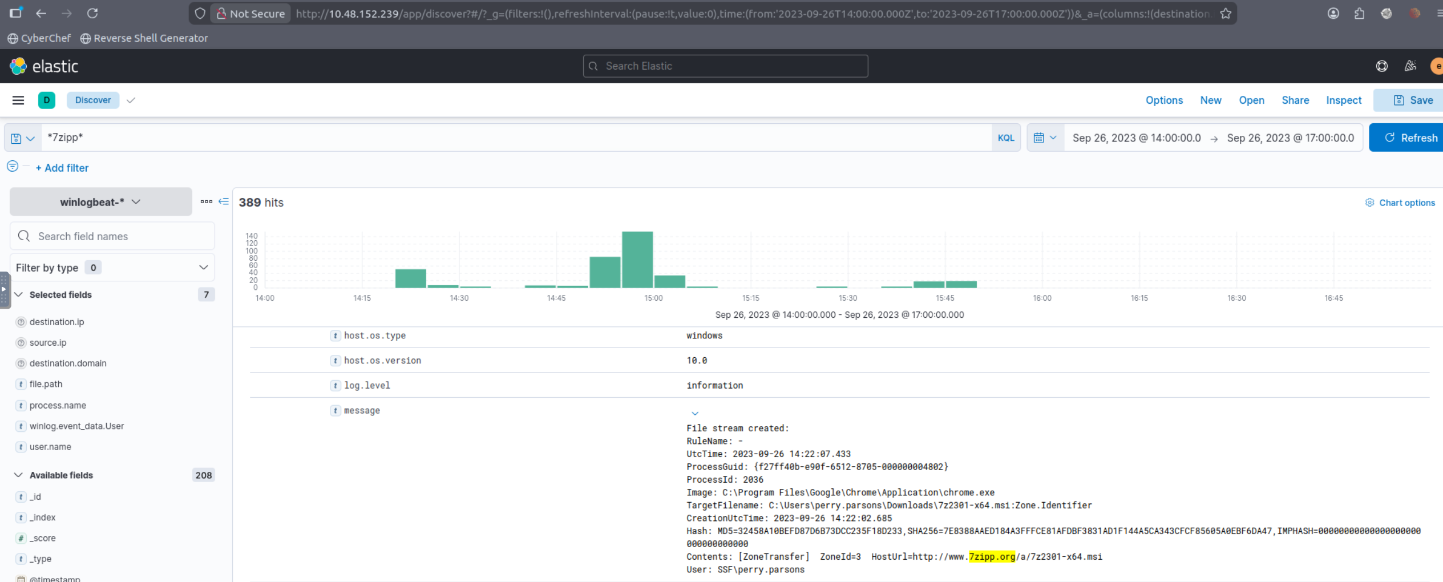Collapse the Selected fields section
Screen dimensions: 1443x582
coord(19,294)
